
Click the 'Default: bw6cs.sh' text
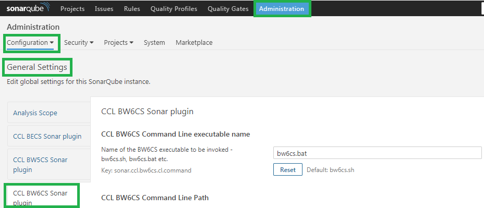(330, 170)
